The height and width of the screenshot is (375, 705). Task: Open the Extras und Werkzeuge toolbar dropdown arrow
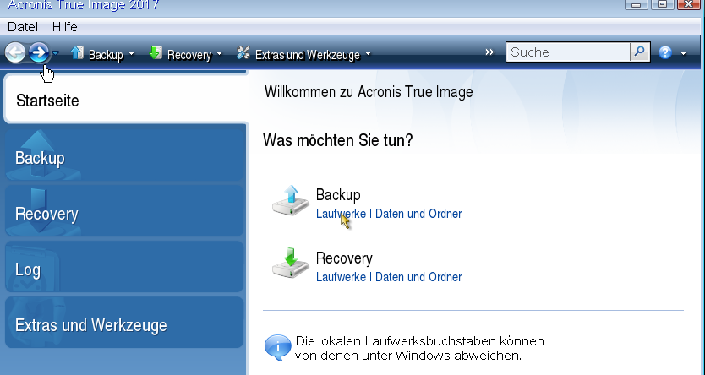pyautogui.click(x=368, y=55)
